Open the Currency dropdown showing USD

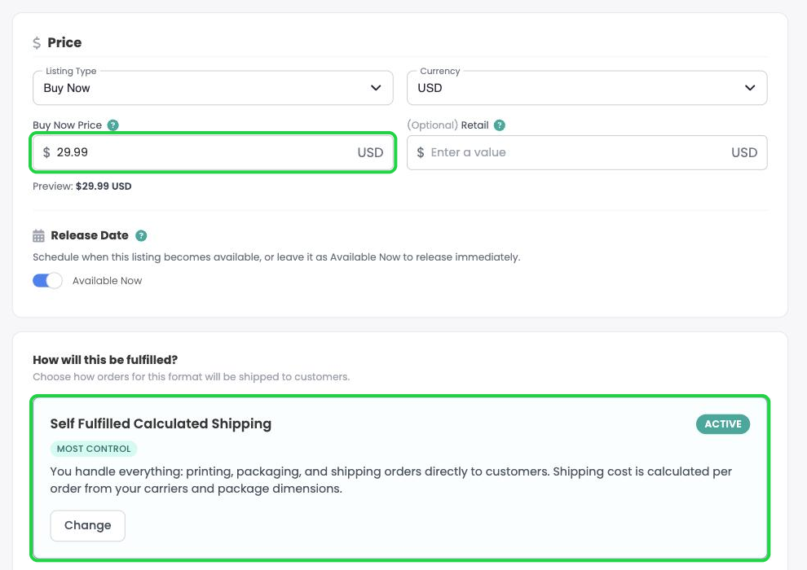pos(587,88)
